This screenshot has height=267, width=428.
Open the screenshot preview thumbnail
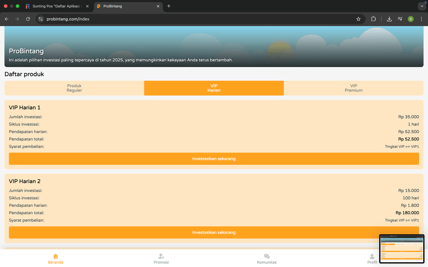(x=402, y=249)
